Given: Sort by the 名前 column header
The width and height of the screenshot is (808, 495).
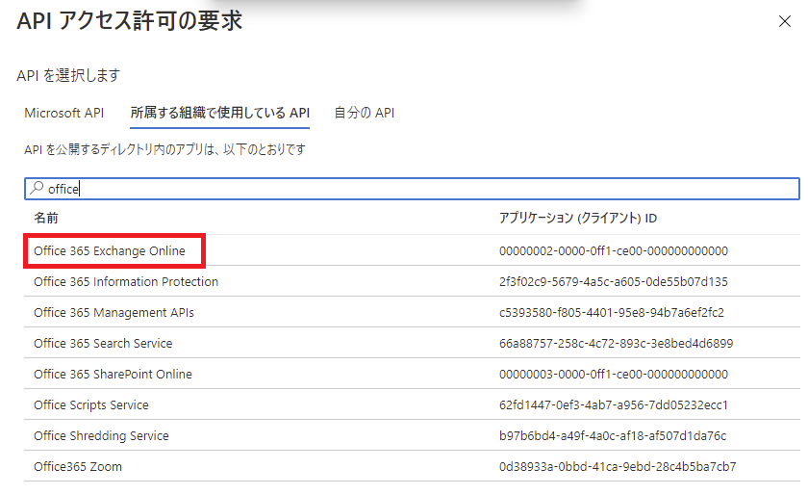Looking at the screenshot, I should [x=45, y=219].
